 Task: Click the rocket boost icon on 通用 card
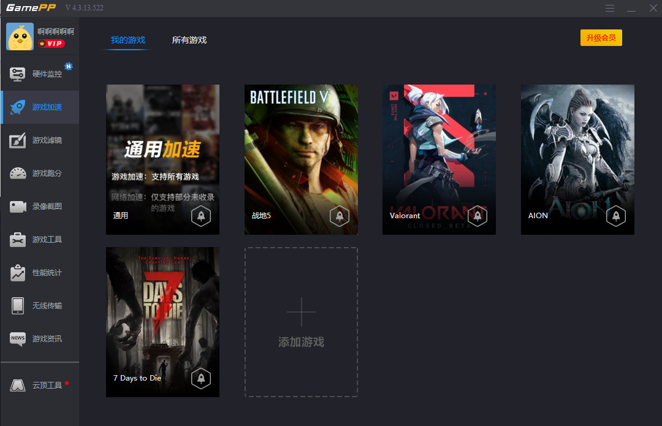pos(201,216)
